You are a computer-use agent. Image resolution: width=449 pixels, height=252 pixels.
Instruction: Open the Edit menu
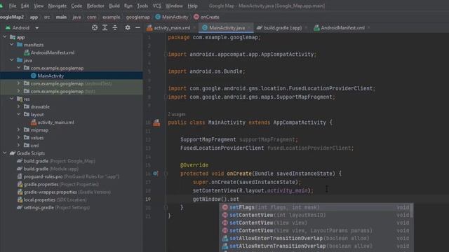pos(25,6)
